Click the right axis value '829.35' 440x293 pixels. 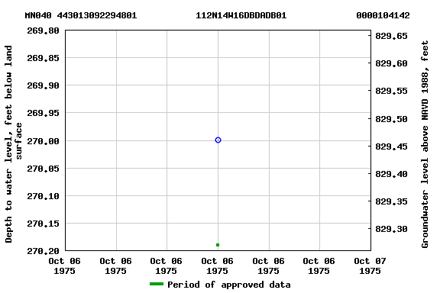(x=391, y=201)
